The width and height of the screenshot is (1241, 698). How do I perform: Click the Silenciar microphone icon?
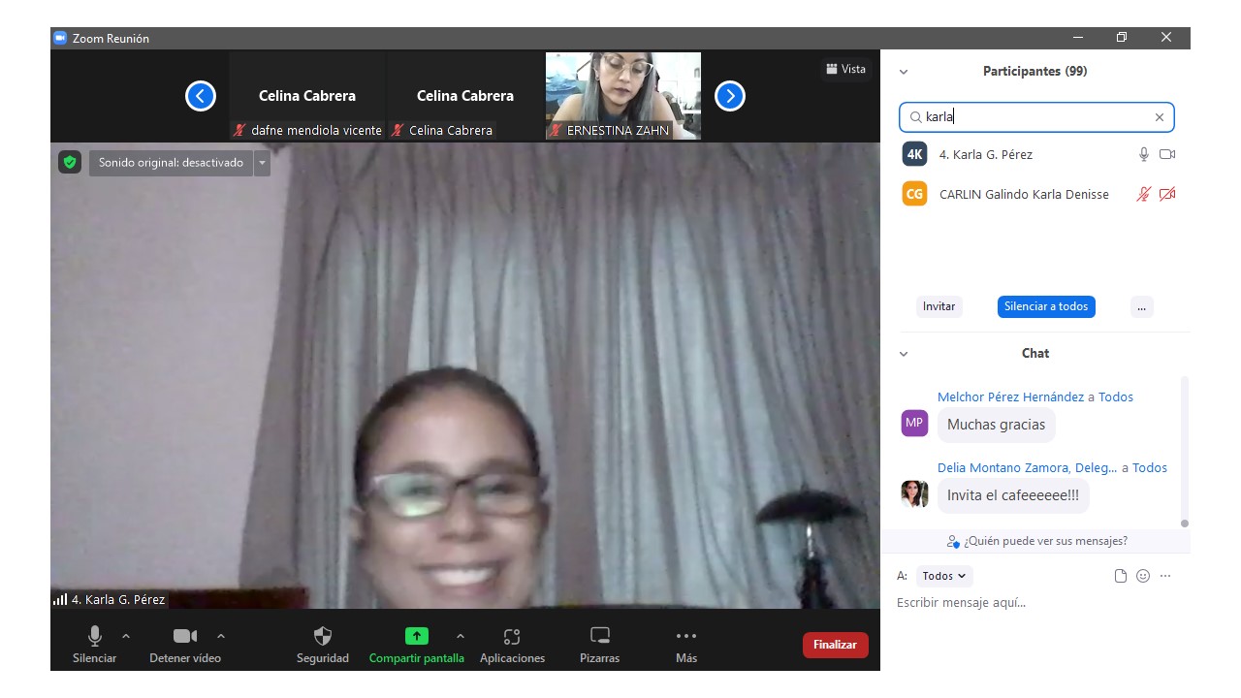point(95,636)
